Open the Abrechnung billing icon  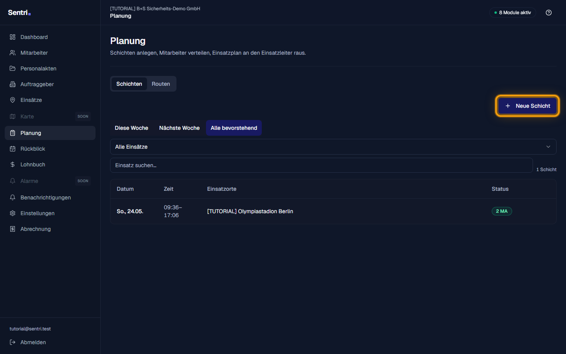(x=13, y=229)
